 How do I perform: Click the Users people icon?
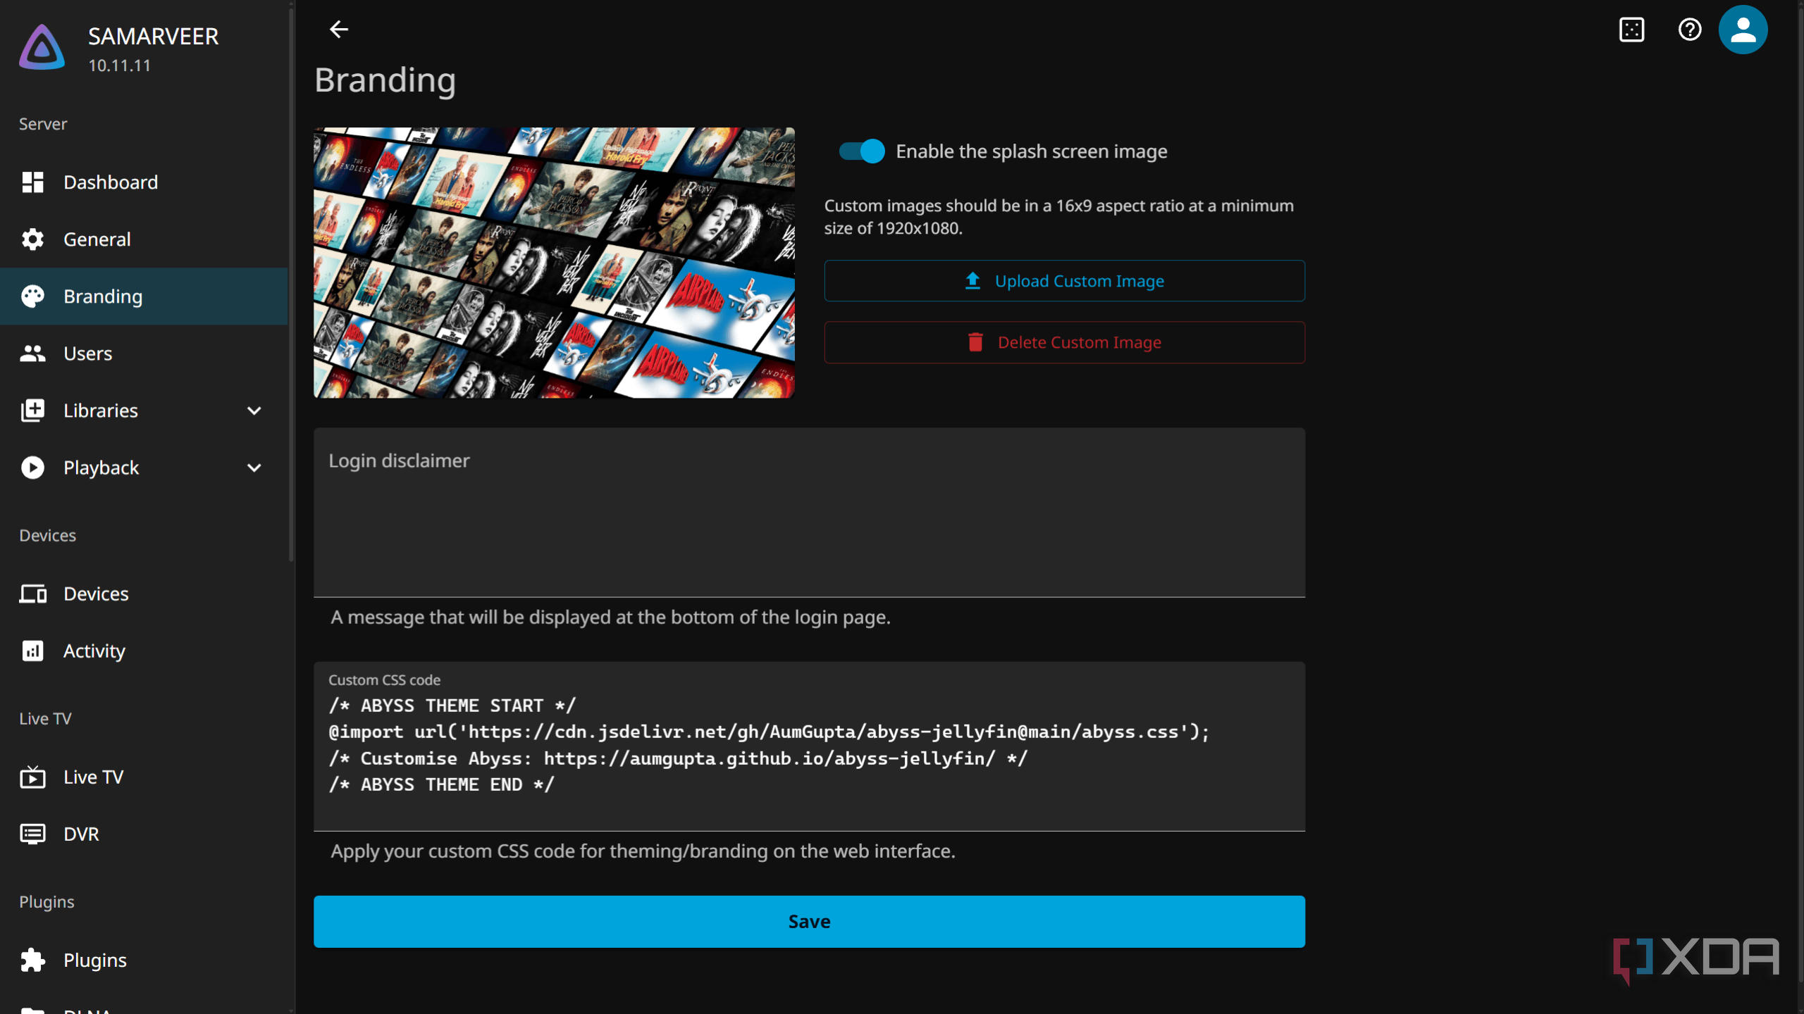[32, 353]
